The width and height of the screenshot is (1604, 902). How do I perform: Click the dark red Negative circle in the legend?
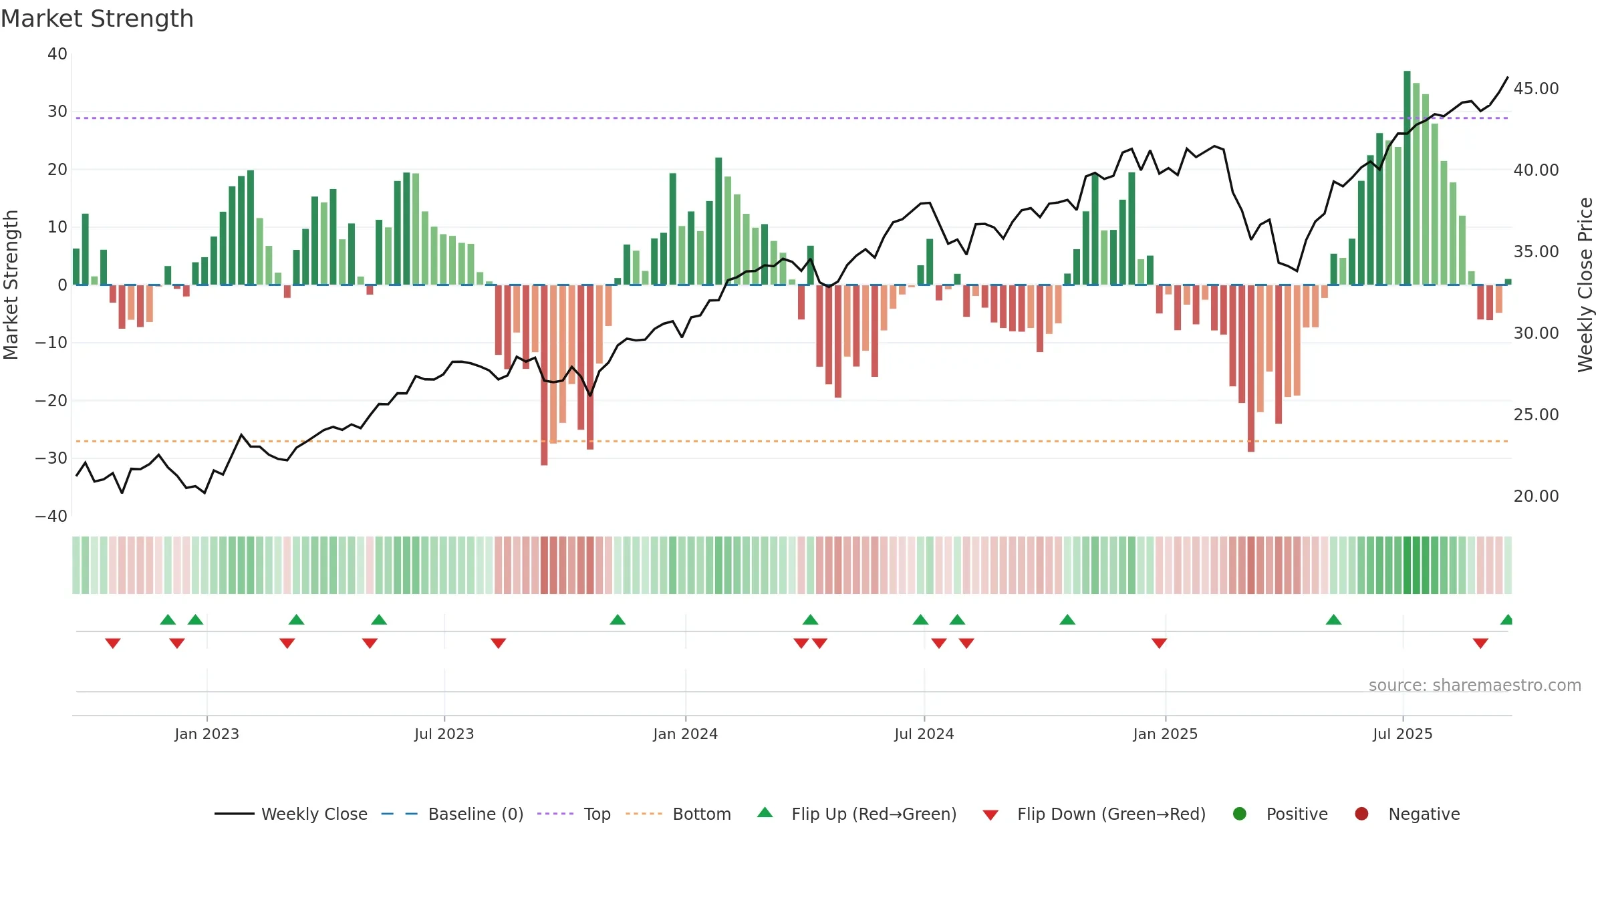[1361, 814]
